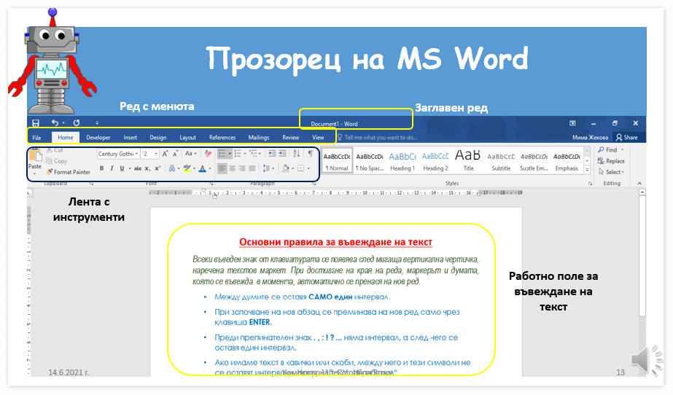This screenshot has width=673, height=395.
Task: Open the File tab
Action: coord(37,138)
